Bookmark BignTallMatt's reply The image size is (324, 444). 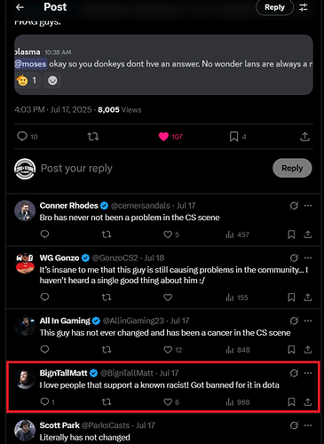(x=291, y=401)
